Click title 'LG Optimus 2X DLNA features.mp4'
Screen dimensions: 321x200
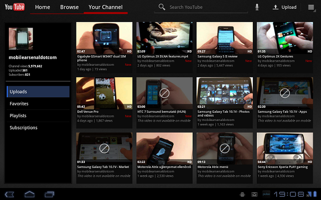coord(163,56)
